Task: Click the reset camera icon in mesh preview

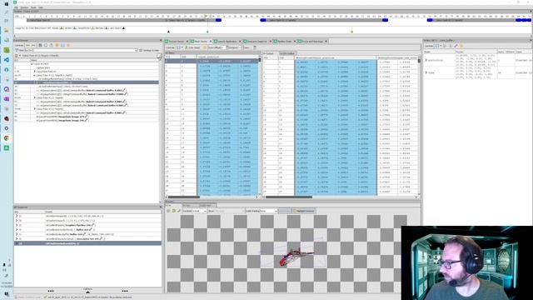Action: (168, 211)
